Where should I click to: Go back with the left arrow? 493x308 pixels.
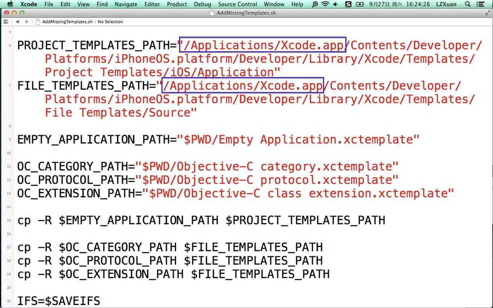(x=17, y=22)
